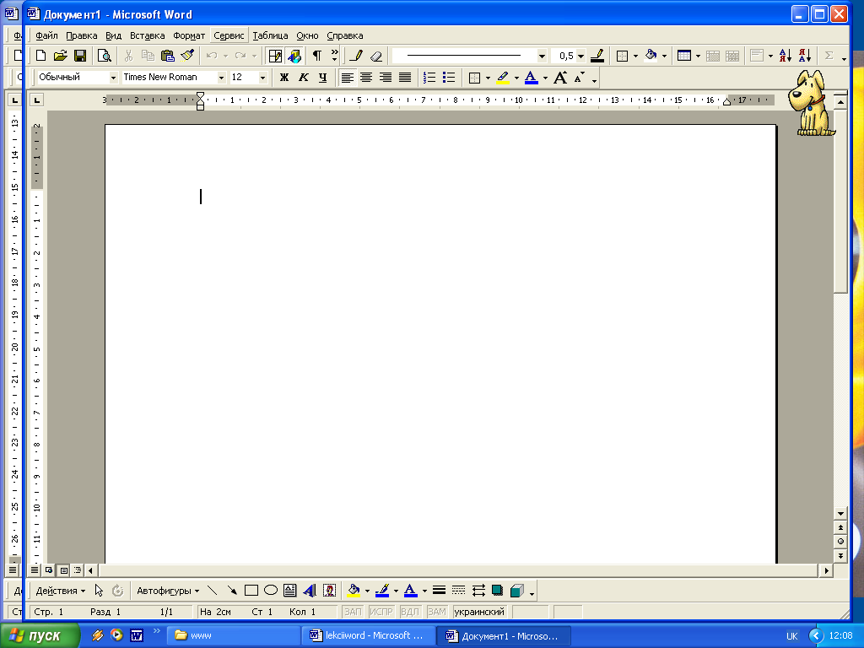Center-align the text
The height and width of the screenshot is (648, 864).
(366, 78)
